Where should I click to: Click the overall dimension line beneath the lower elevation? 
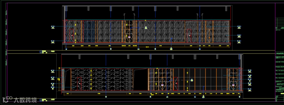tap(152, 95)
